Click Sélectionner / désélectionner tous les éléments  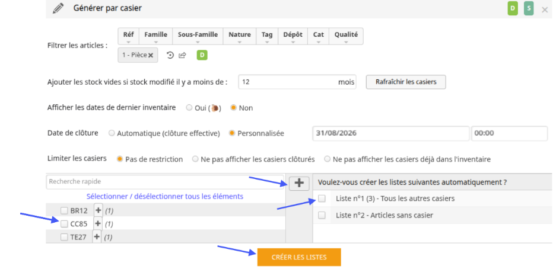pyautogui.click(x=165, y=196)
